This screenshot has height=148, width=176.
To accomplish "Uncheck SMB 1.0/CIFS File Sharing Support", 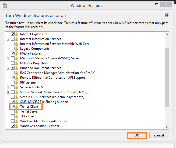I will (13, 102).
